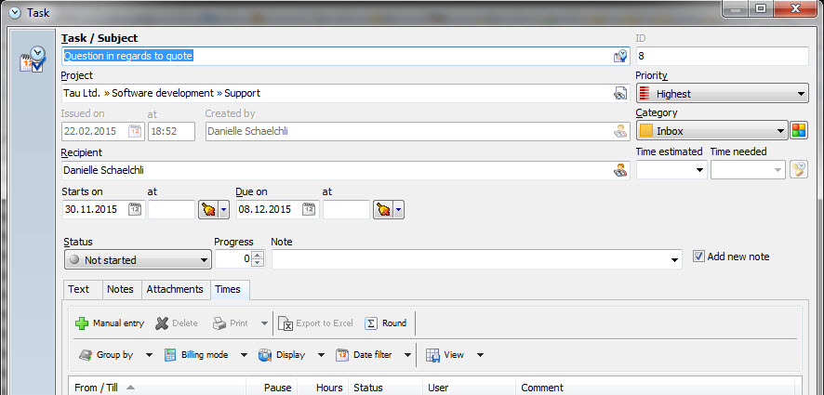Switch to the Notes tab
The height and width of the screenshot is (395, 824).
(x=120, y=289)
